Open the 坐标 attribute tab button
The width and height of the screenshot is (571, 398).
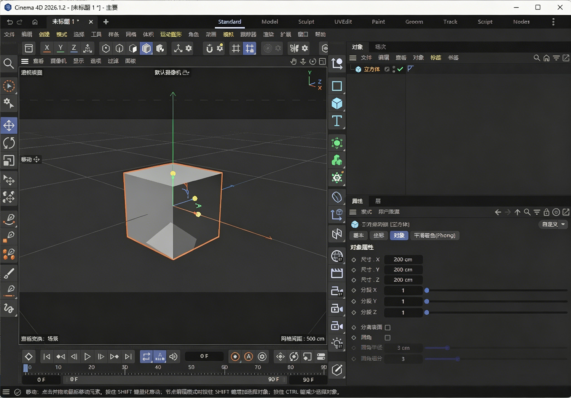[x=379, y=235]
